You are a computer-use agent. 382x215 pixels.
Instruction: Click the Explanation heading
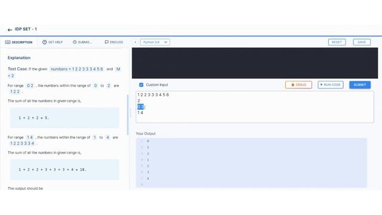pos(19,58)
